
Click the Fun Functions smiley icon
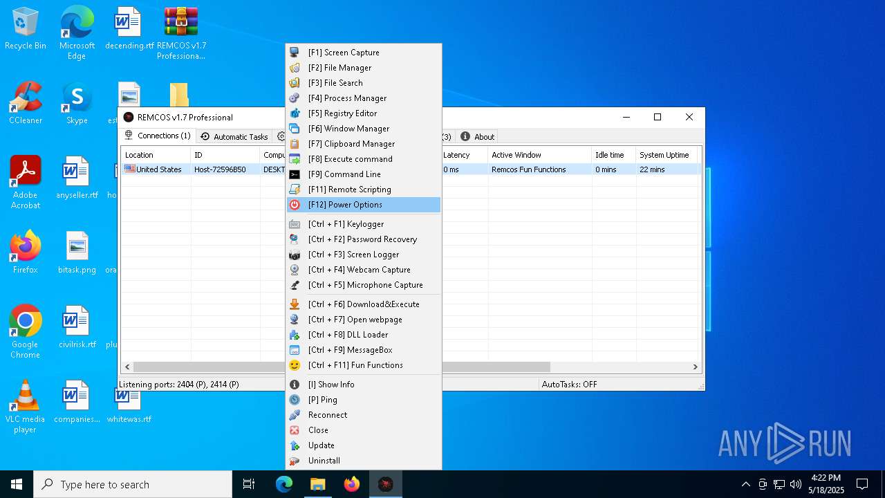[x=295, y=365]
